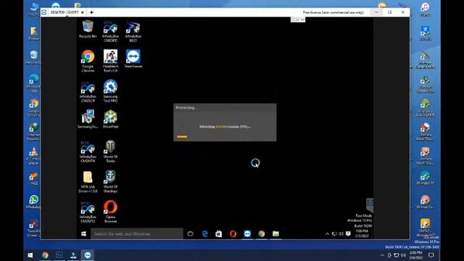Open iTunes on local desktop
The height and width of the screenshot is (261, 464).
[426, 9]
